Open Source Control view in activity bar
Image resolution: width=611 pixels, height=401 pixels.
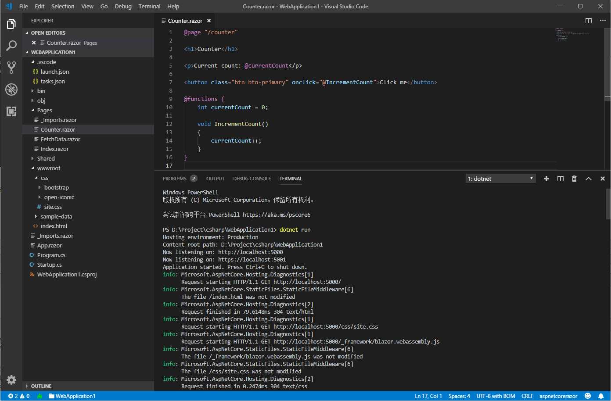[11, 68]
